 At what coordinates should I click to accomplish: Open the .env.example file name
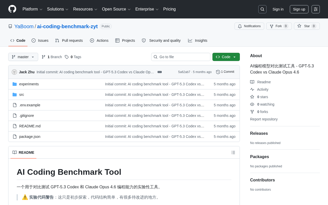[x=30, y=105]
